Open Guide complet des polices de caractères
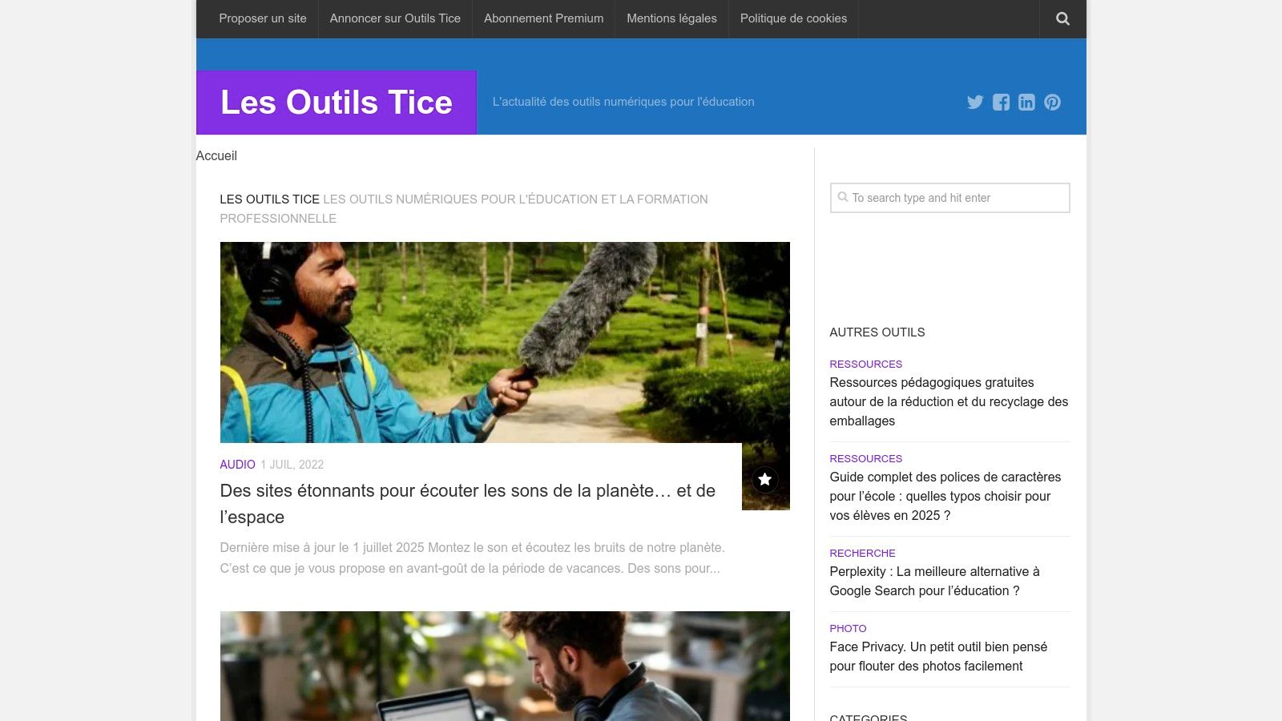This screenshot has width=1282, height=721. tap(945, 496)
